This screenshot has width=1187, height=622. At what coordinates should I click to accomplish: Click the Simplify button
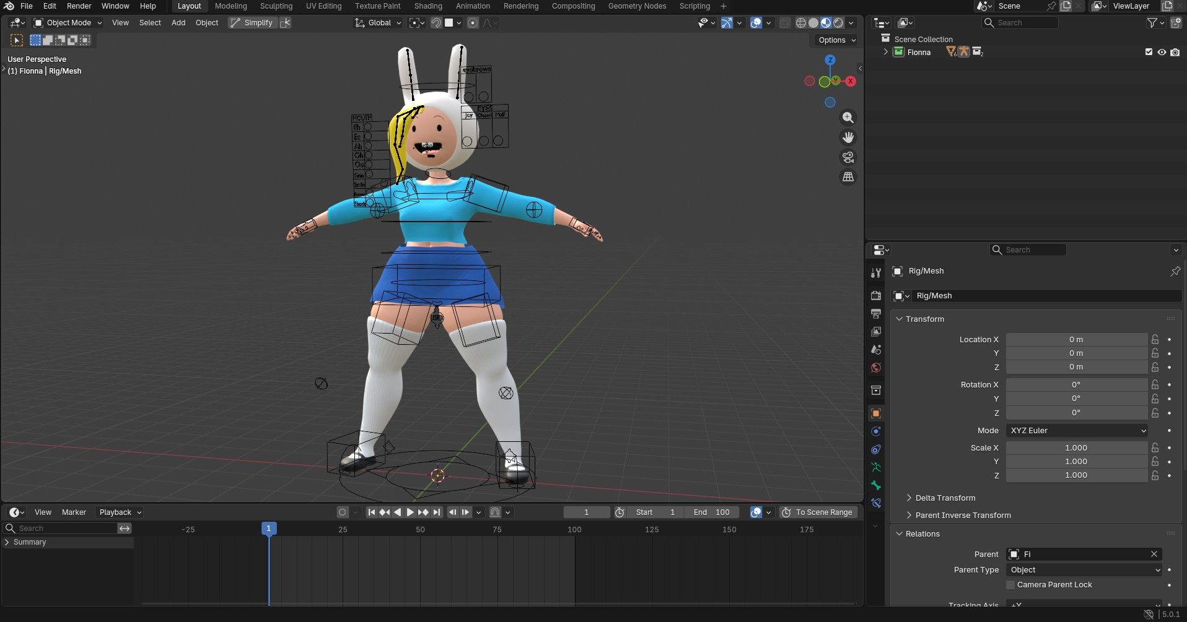[x=252, y=23]
